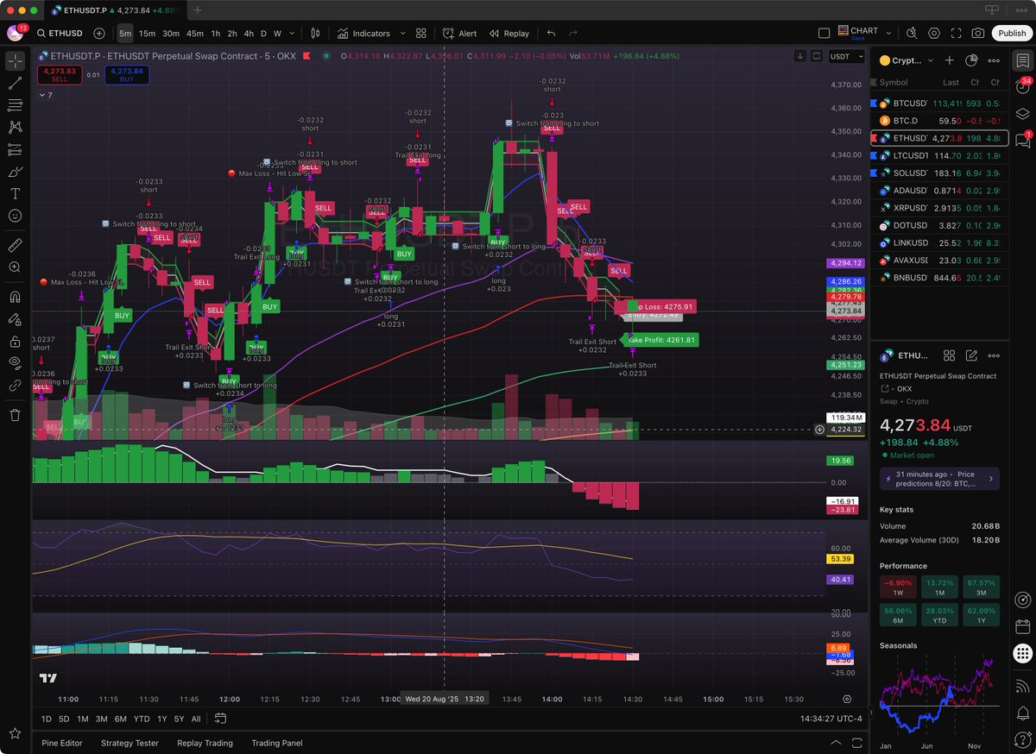Open the patterns drawing tools

coord(15,127)
